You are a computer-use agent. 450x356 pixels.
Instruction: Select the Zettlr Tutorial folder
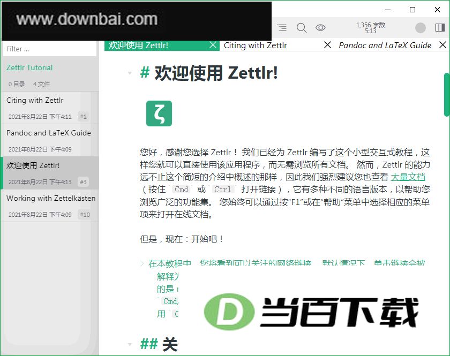tap(29, 67)
